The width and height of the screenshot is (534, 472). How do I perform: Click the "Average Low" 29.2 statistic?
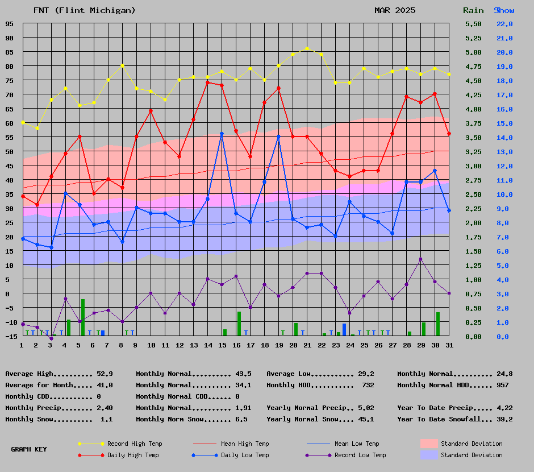[320, 374]
